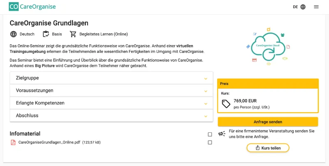The height and width of the screenshot is (166, 329).
Task: Click the CareOrganise Cloud image
Action: point(268,47)
